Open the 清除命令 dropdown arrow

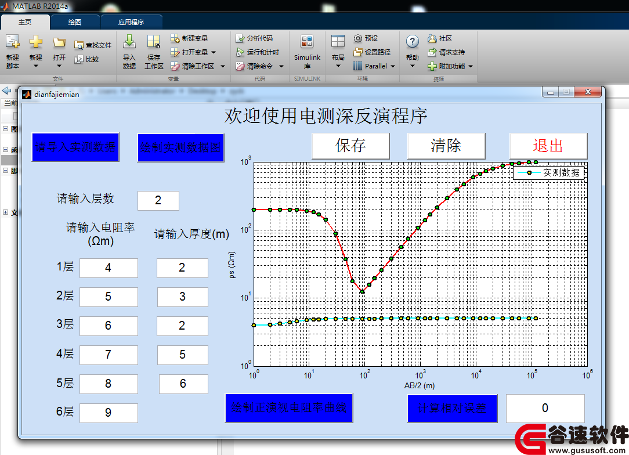[x=281, y=66]
